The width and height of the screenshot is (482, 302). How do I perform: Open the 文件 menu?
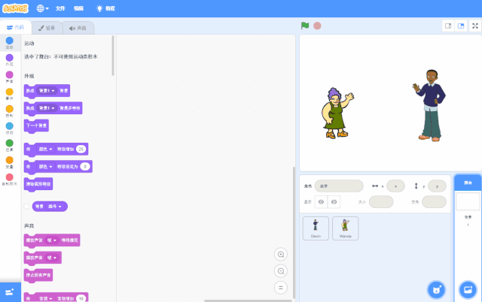60,8
